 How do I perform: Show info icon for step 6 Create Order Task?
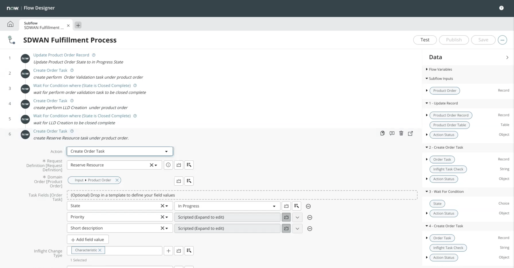[x=72, y=131]
